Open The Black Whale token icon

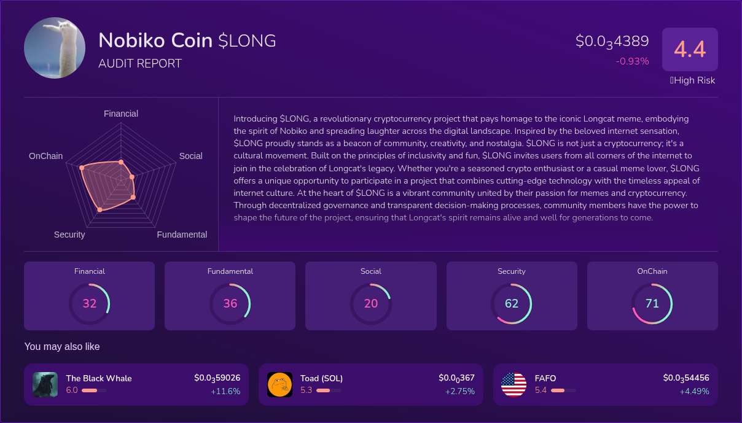point(45,384)
